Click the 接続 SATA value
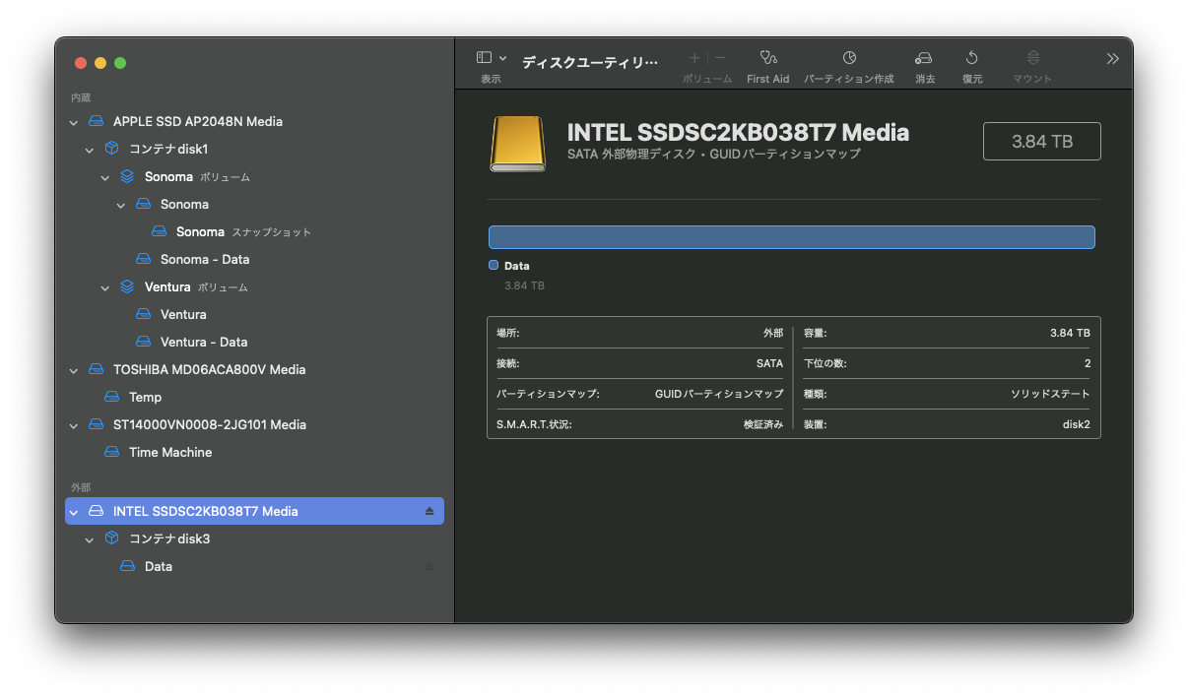This screenshot has height=696, width=1188. [x=769, y=363]
